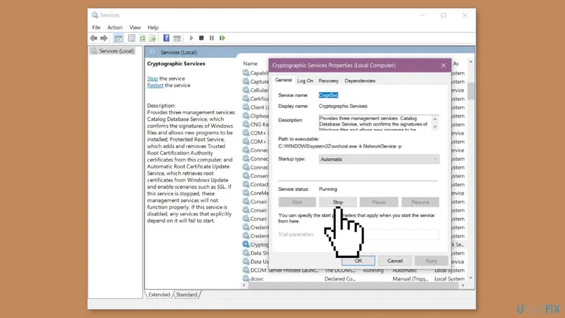Open the Action menu
Image resolution: width=565 pixels, height=318 pixels.
coord(115,27)
